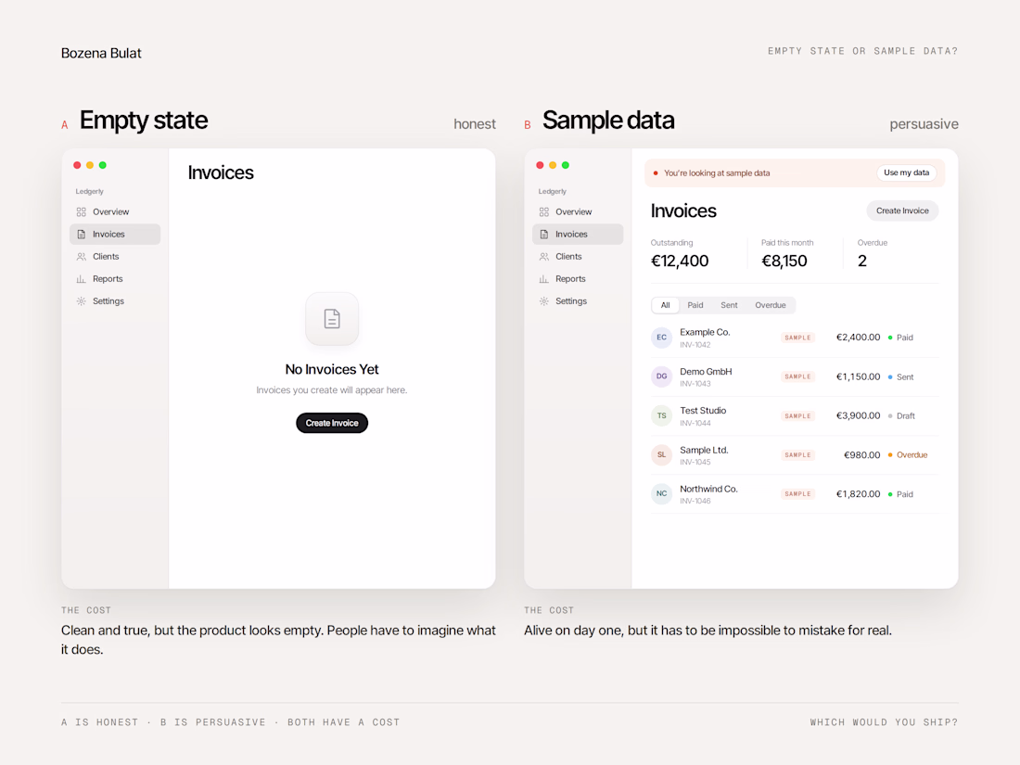1020x765 pixels.
Task: Click the NC avatar for Northwind Co.
Action: (x=661, y=493)
